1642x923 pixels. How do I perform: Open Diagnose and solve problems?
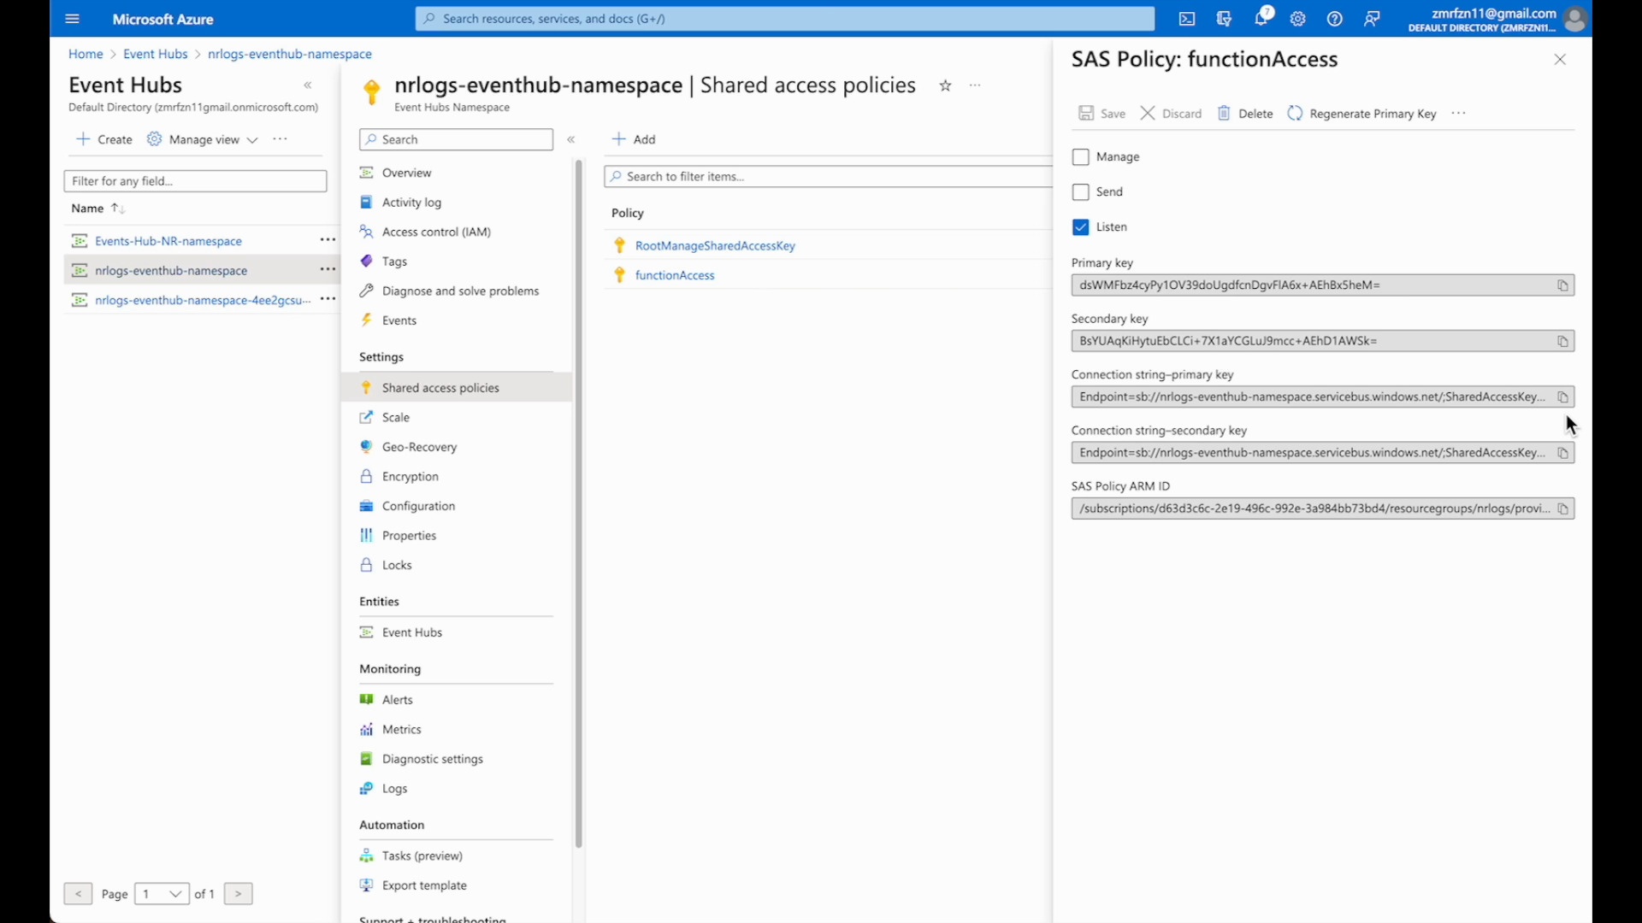tap(460, 291)
